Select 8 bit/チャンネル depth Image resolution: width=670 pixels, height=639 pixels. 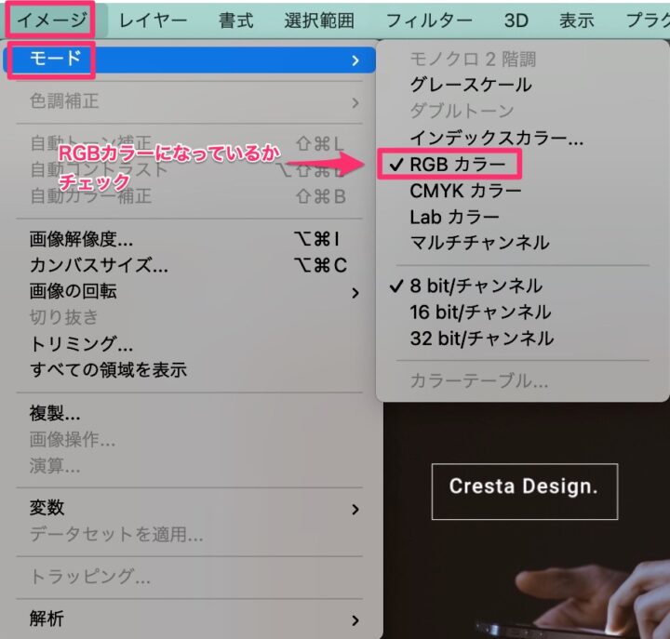(x=522, y=286)
